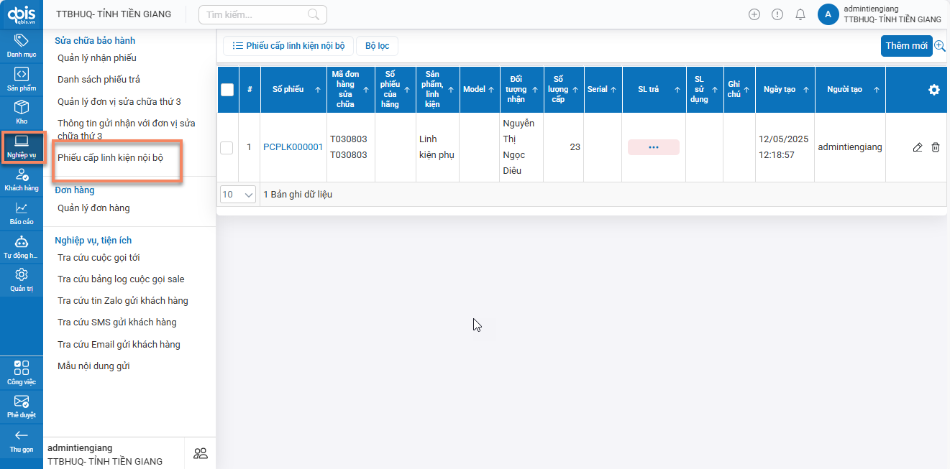Viewport: 950px width, 469px height.
Task: Sort by Serial column arrow
Action: [x=613, y=90]
